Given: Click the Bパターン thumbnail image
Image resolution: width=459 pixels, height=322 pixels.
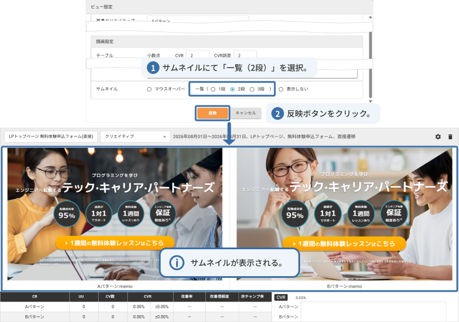Looking at the screenshot, I should coord(344,214).
